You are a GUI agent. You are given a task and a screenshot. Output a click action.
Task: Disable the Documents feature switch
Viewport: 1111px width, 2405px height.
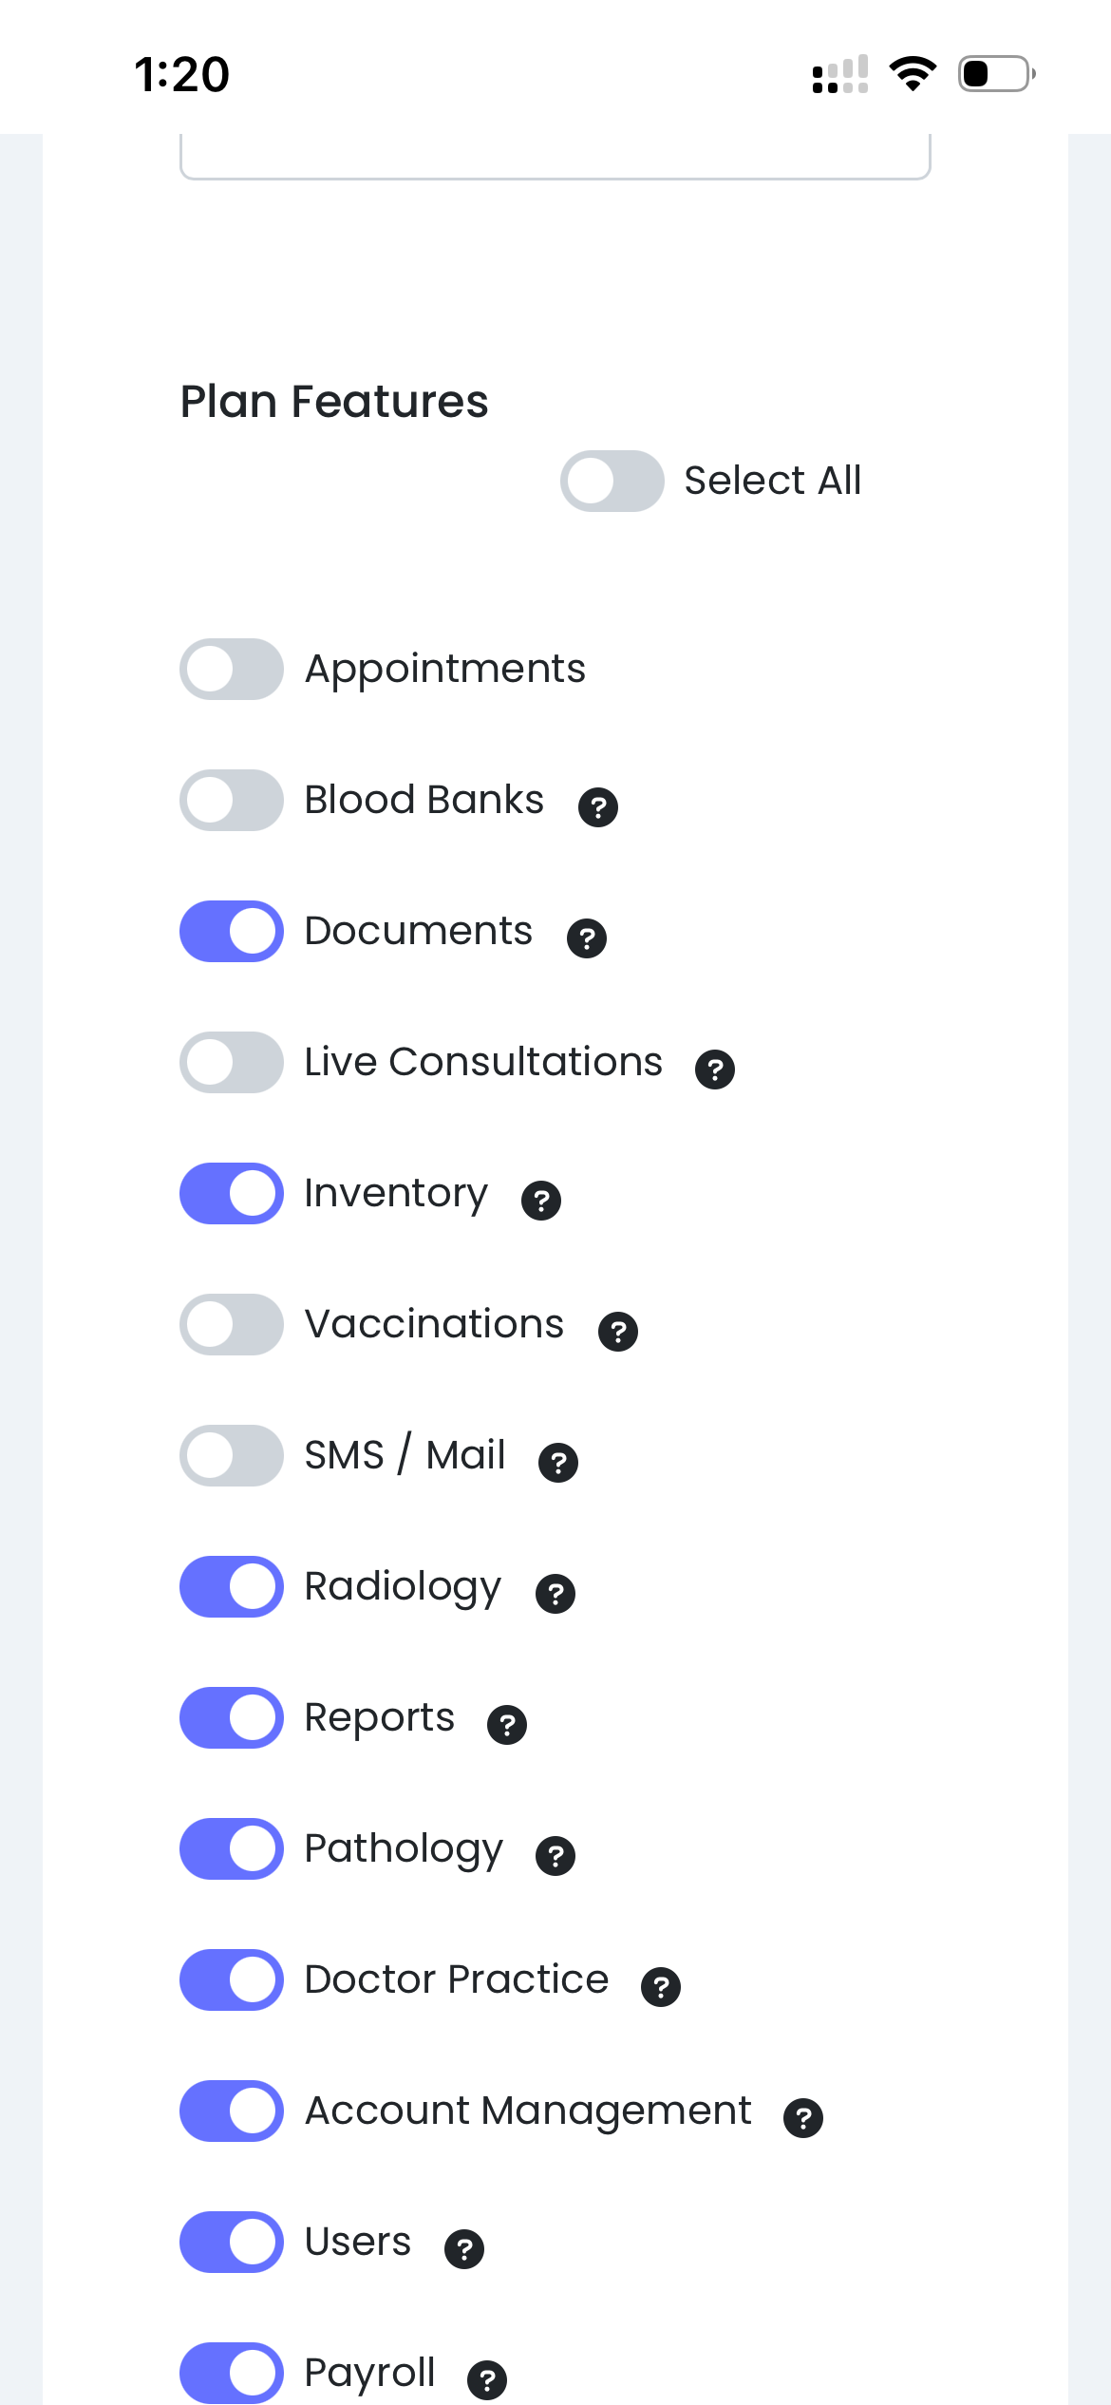tap(232, 931)
